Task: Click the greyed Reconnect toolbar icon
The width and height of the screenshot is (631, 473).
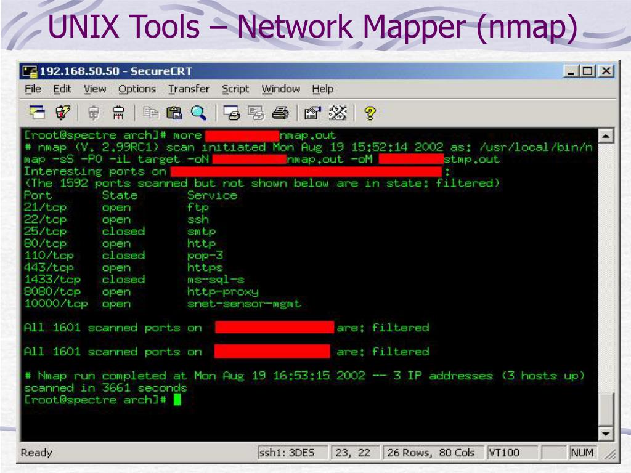Action: [x=94, y=113]
